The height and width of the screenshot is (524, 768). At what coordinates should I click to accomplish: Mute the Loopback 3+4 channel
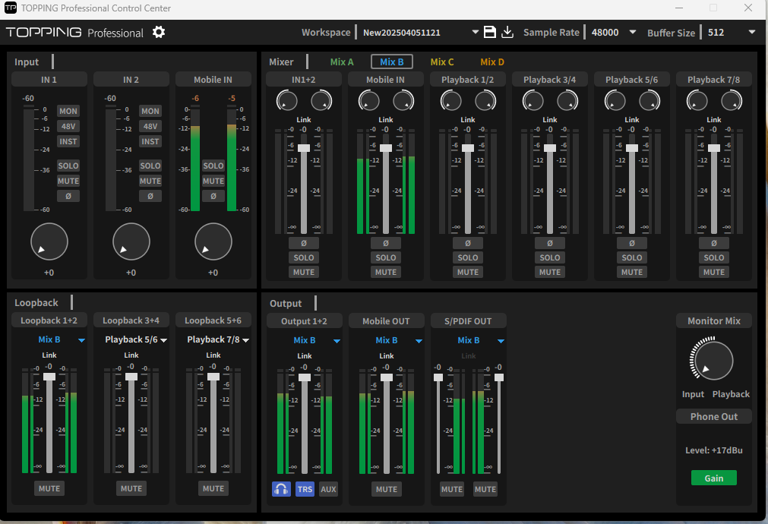pos(131,488)
